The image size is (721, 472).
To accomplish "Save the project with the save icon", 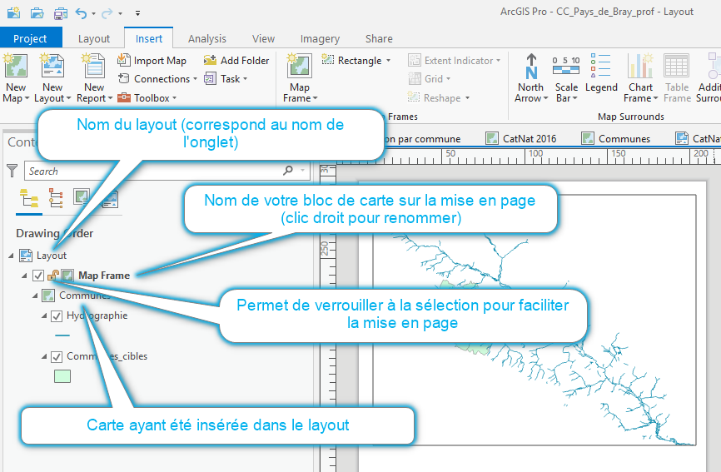I will coord(61,13).
